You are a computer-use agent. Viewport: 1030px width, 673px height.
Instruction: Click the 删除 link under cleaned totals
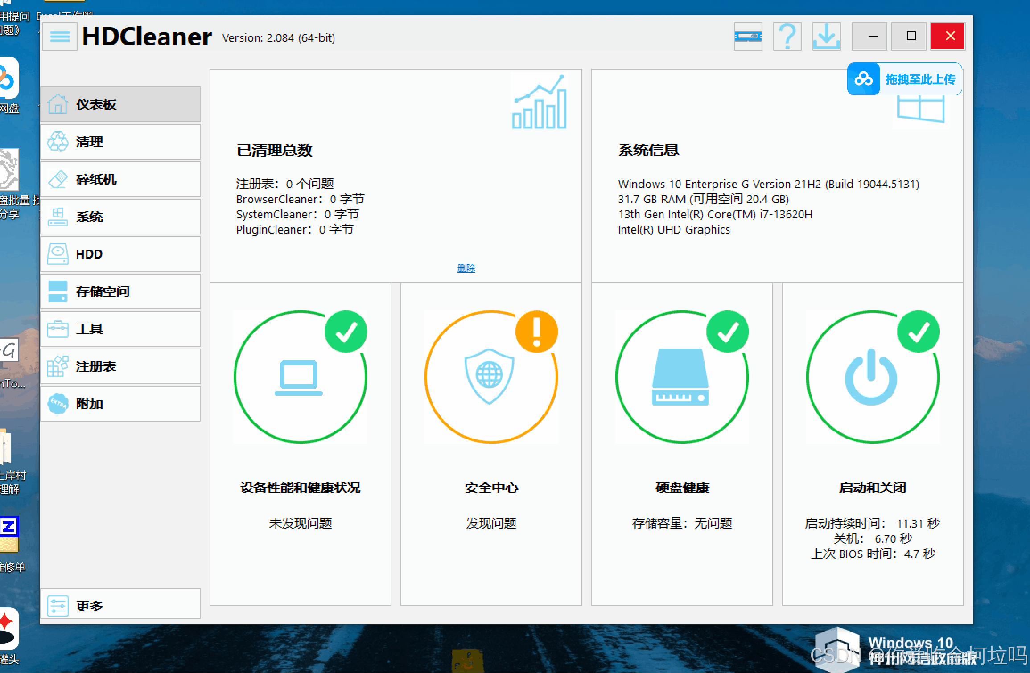pos(466,268)
